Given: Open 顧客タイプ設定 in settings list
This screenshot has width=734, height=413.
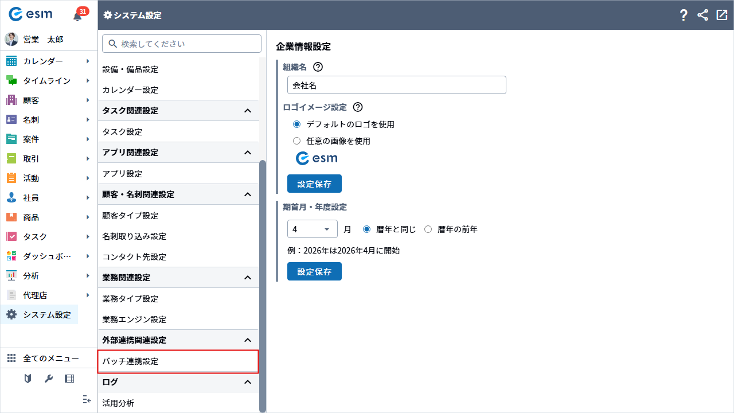Looking at the screenshot, I should pos(130,216).
